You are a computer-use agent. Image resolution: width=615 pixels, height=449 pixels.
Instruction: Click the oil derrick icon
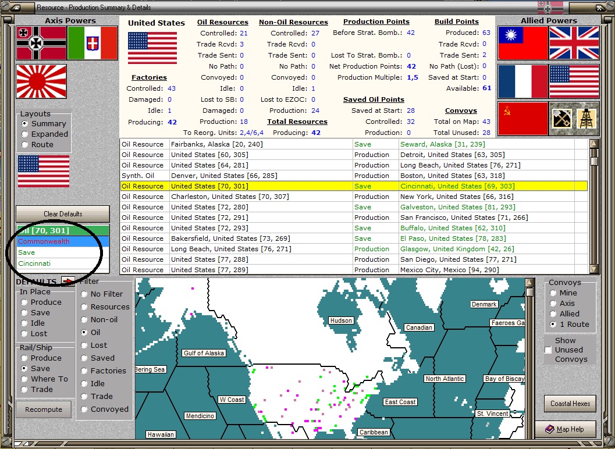[586, 119]
